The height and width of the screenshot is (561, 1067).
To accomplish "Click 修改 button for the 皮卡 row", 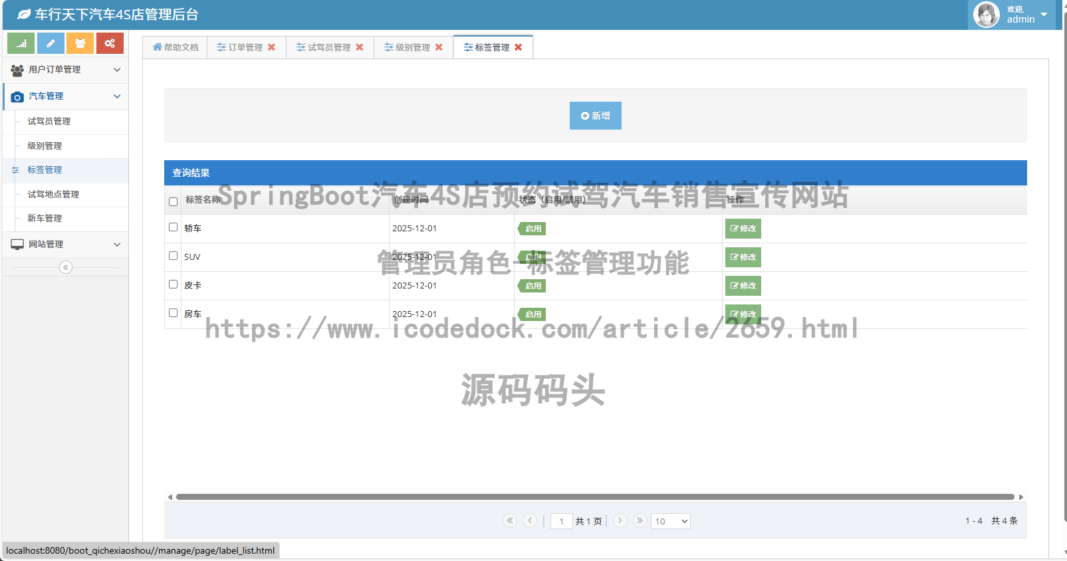I will [743, 286].
